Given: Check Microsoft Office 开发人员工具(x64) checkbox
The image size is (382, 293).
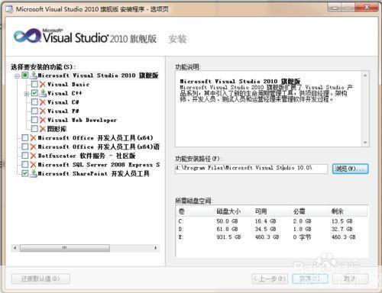Looking at the screenshot, I should coord(24,138).
